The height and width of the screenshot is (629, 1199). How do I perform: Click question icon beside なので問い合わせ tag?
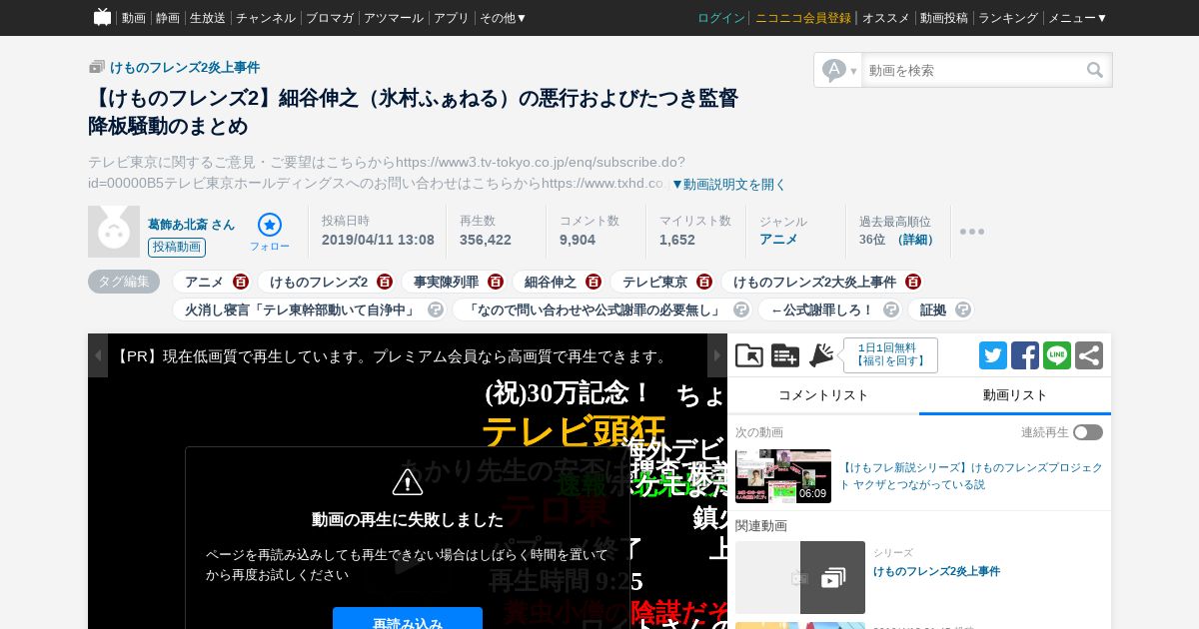(740, 310)
